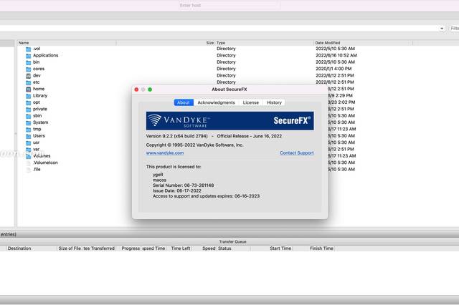Select the cores folder icon

pyautogui.click(x=29, y=69)
